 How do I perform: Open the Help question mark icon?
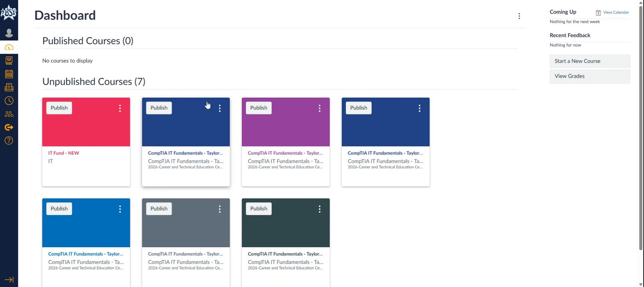9,140
